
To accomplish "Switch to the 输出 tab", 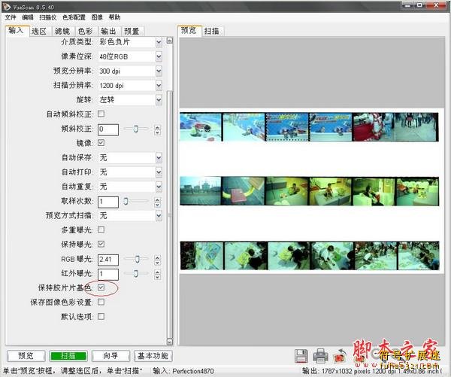I will tap(107, 31).
